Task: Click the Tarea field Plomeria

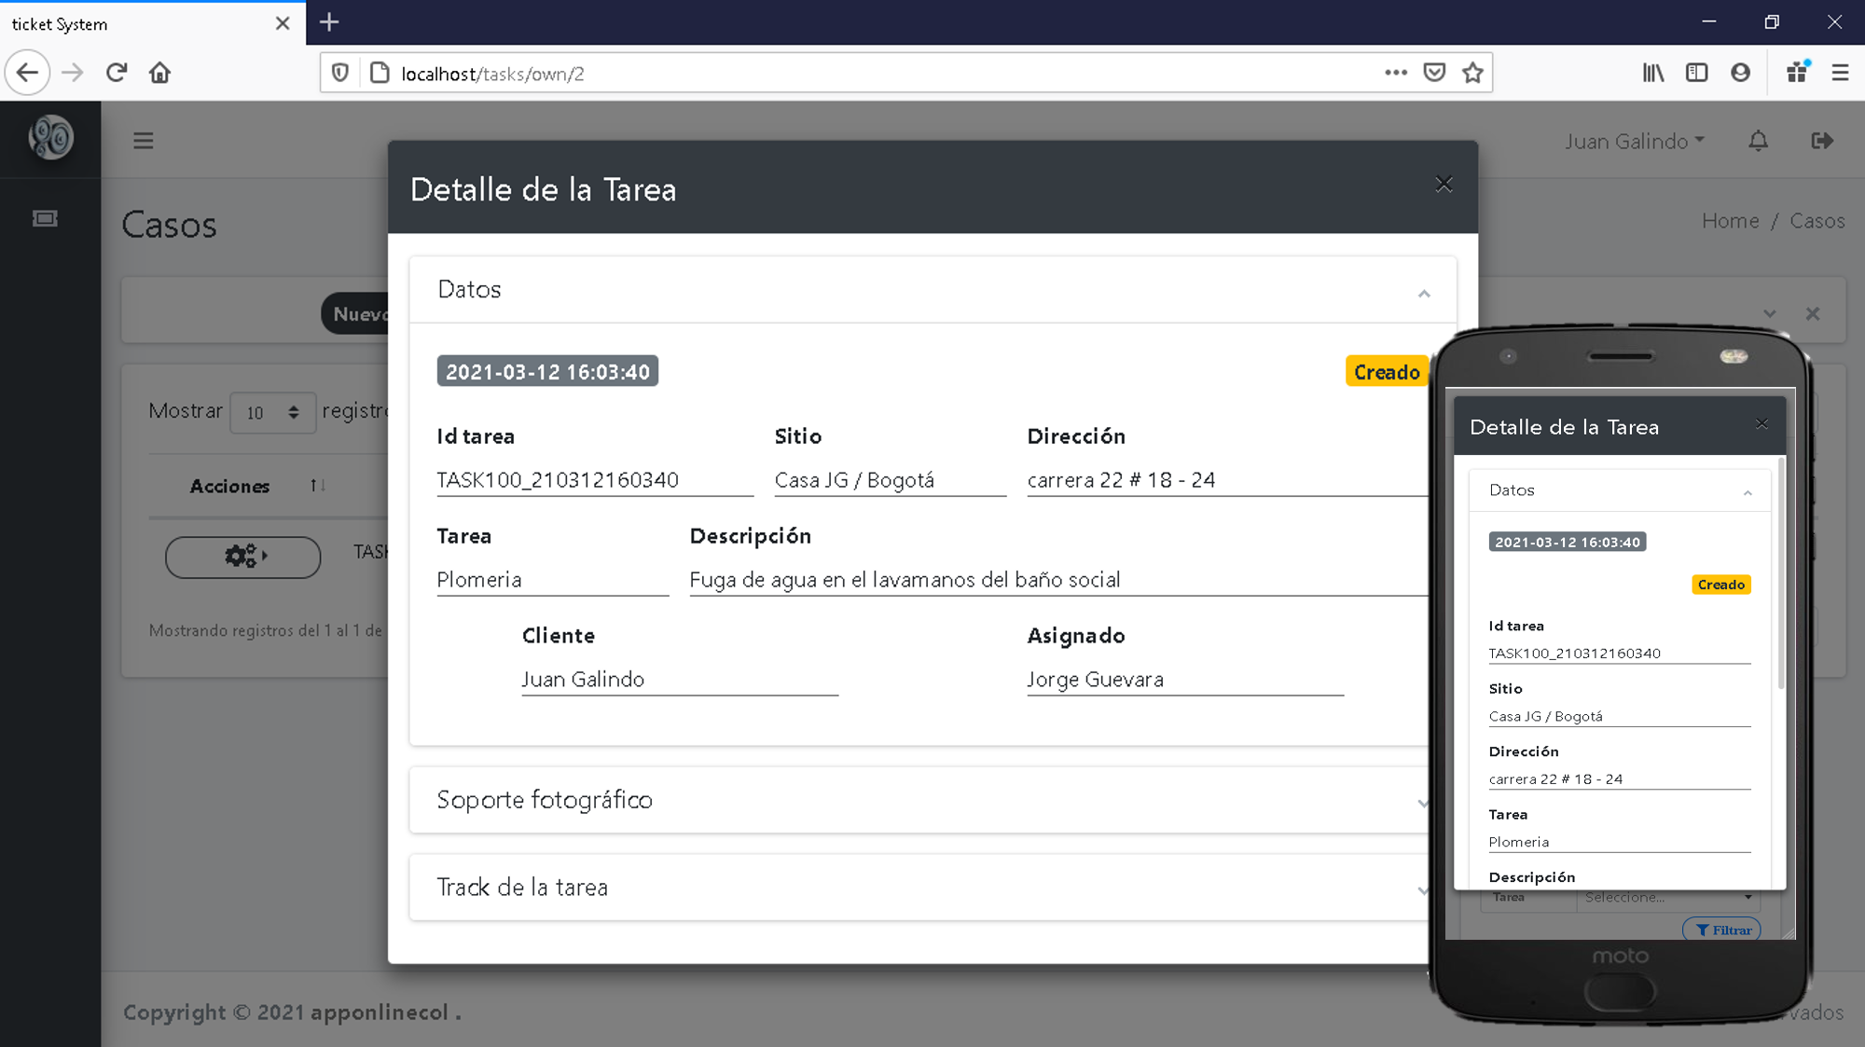Action: point(552,580)
